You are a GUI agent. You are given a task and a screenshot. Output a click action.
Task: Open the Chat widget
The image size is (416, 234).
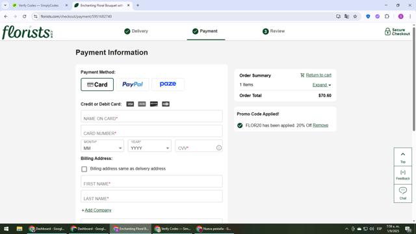tap(403, 194)
